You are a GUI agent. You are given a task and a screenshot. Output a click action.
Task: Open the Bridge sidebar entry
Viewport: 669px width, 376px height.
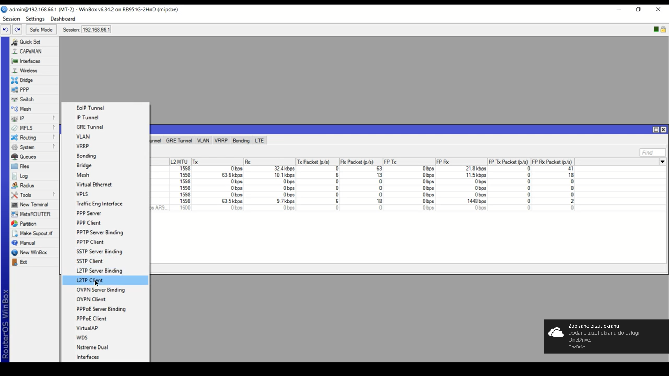click(34, 80)
